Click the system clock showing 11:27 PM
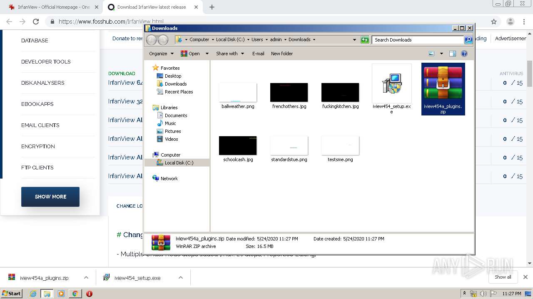The image size is (533, 299). (511, 294)
